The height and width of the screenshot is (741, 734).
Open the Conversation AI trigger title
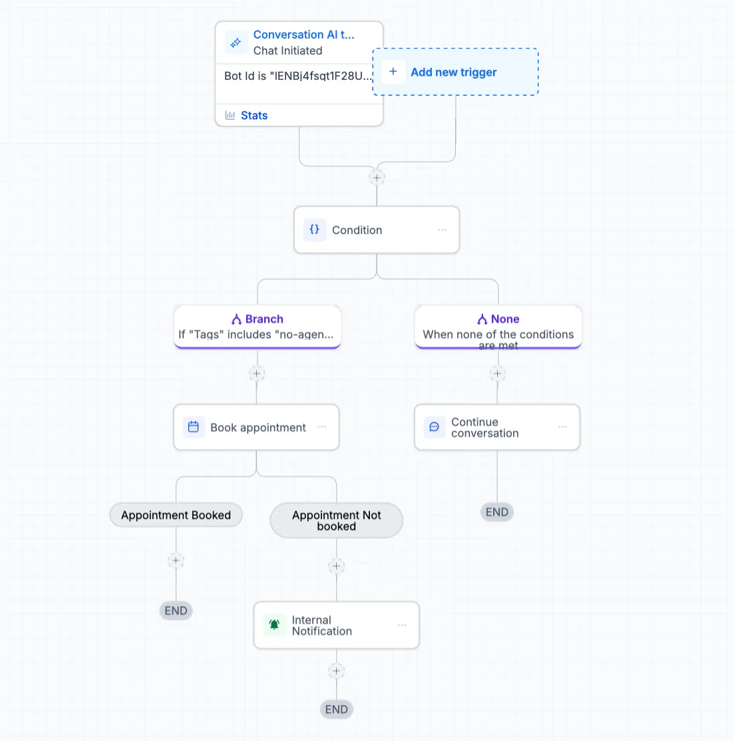pyautogui.click(x=303, y=35)
